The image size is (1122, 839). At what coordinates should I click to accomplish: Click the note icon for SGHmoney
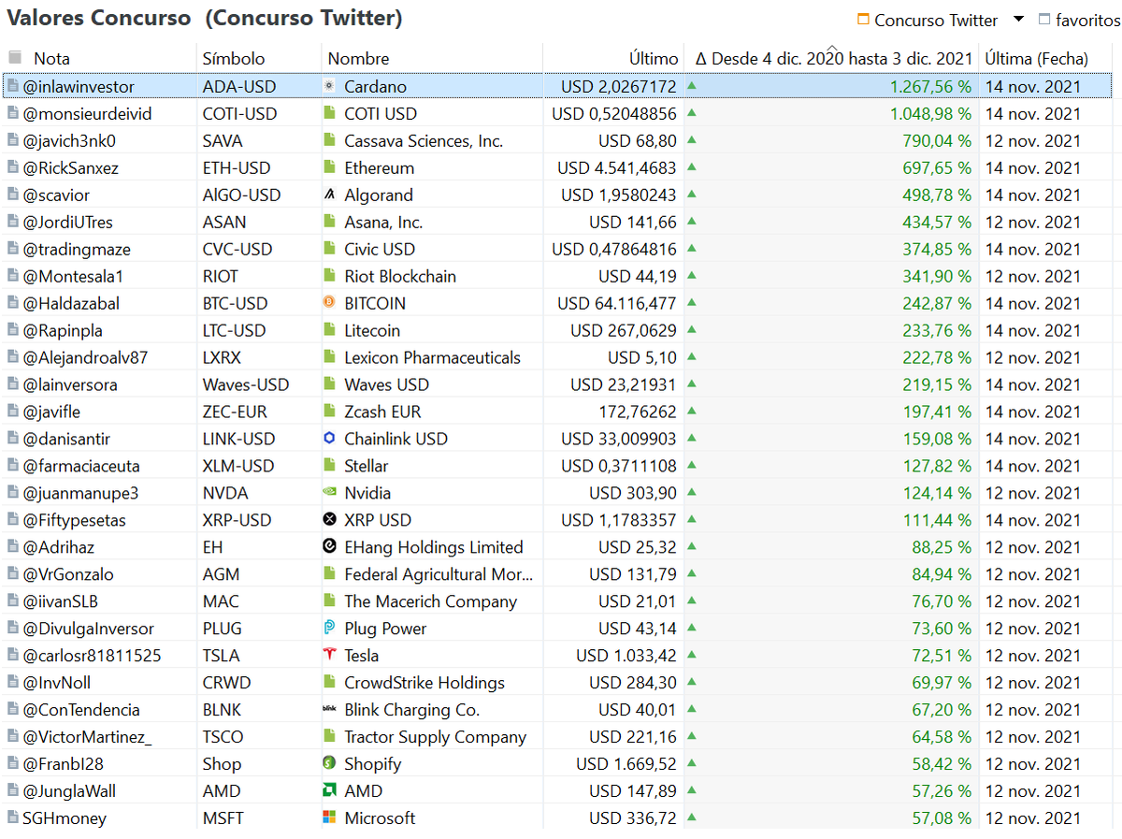pyautogui.click(x=13, y=818)
